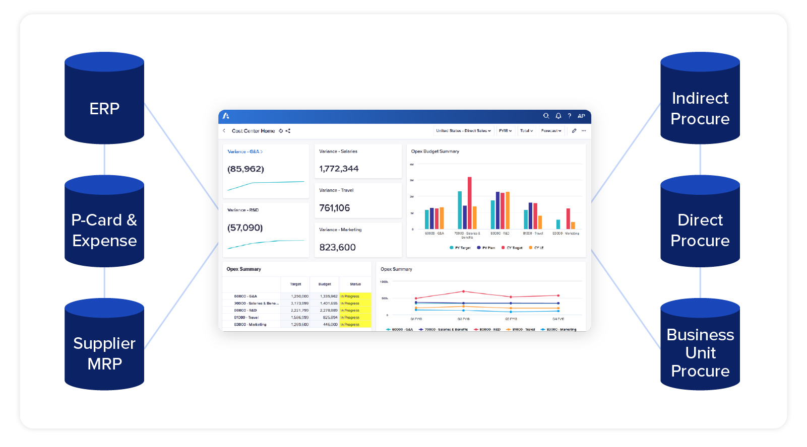
Task: Toggle CY Target series in chart legend
Action: pyautogui.click(x=512, y=248)
